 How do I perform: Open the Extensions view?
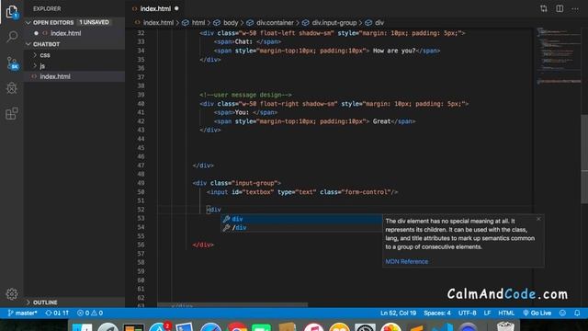tap(12, 113)
